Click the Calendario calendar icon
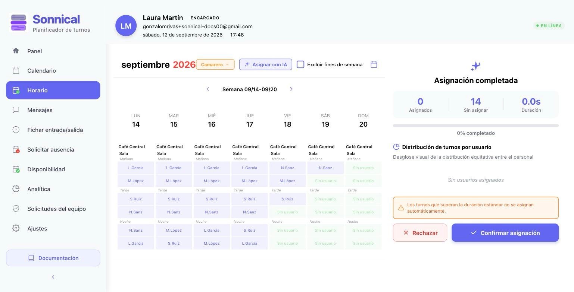 pyautogui.click(x=16, y=70)
